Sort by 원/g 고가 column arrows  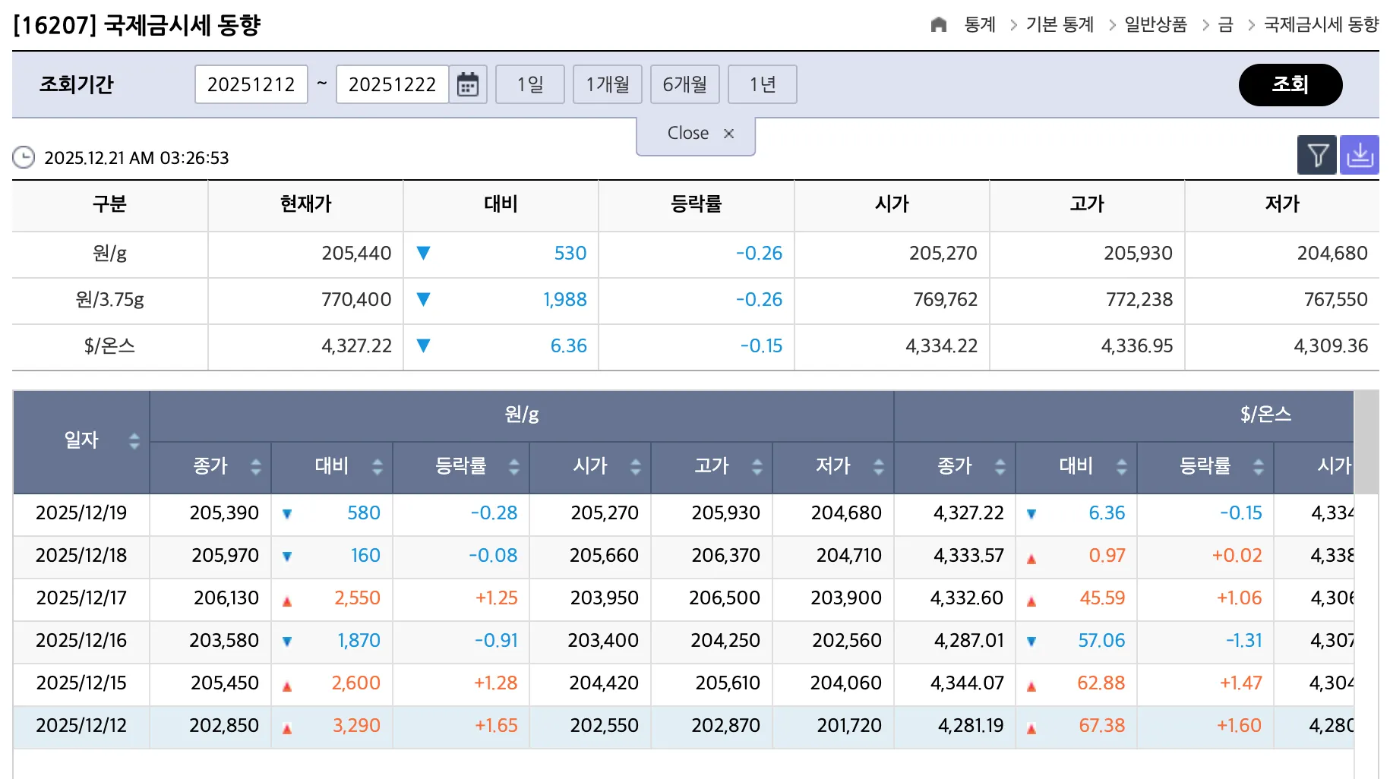pos(757,466)
